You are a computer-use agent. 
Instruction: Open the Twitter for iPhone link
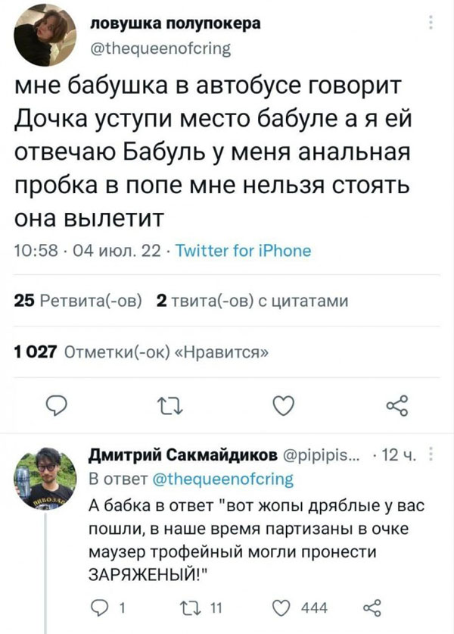[x=244, y=251]
